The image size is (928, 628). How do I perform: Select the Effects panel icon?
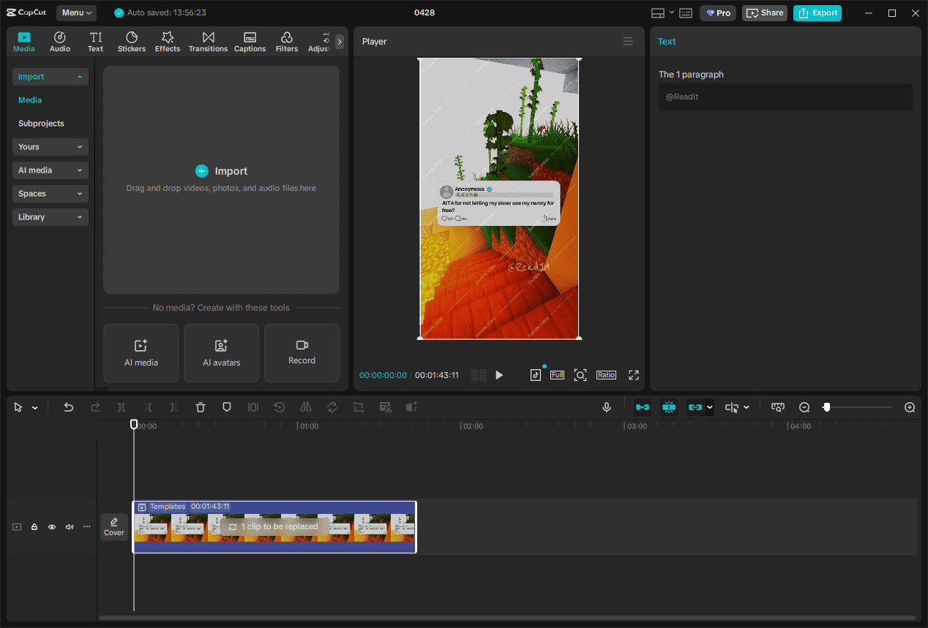tap(168, 41)
